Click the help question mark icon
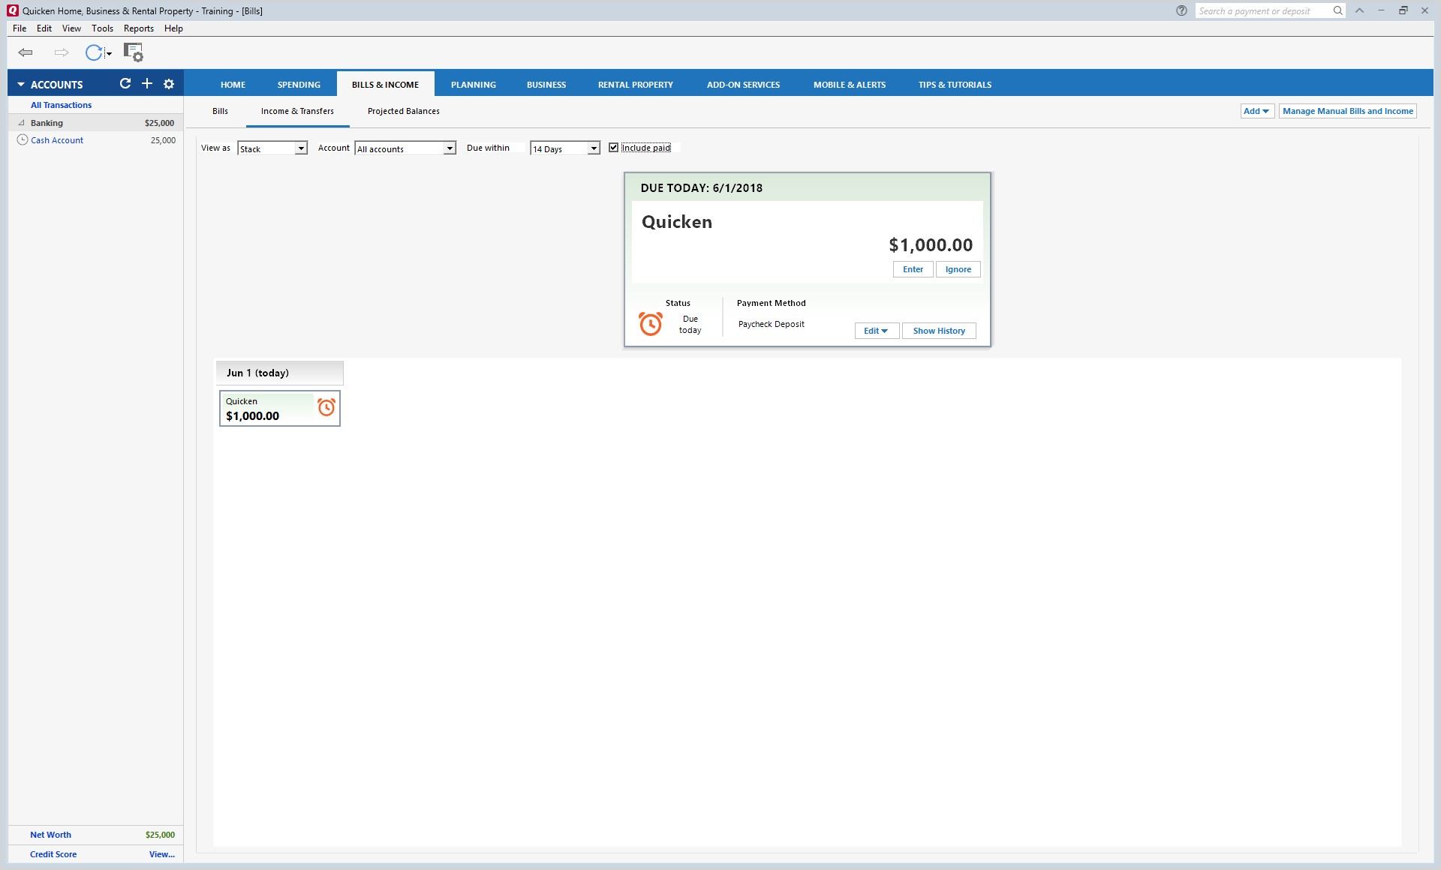The width and height of the screenshot is (1441, 870). [1181, 10]
